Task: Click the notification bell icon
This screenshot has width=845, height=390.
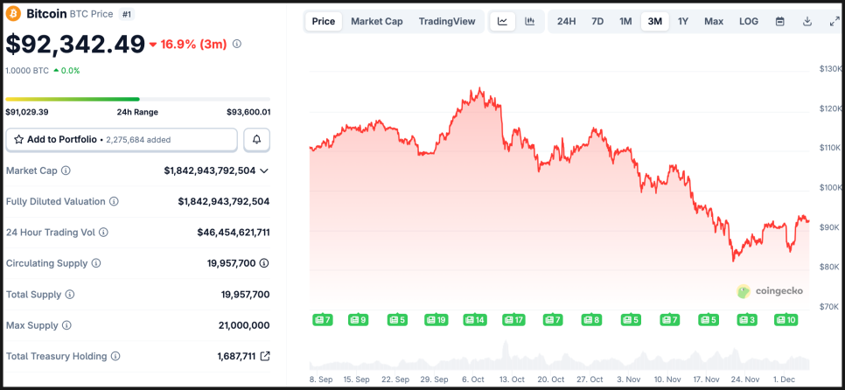Action: tap(257, 139)
